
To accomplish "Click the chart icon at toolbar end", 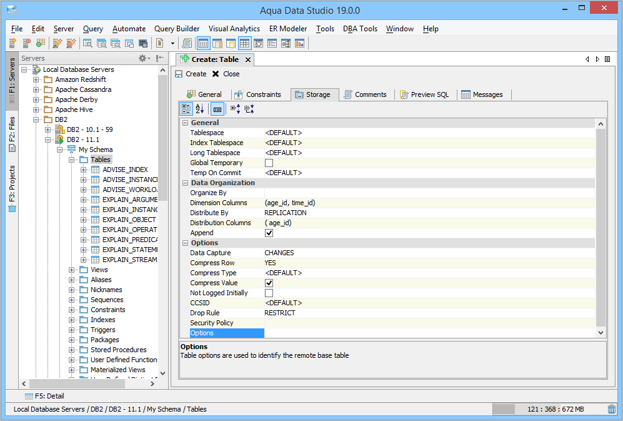I will (299, 43).
